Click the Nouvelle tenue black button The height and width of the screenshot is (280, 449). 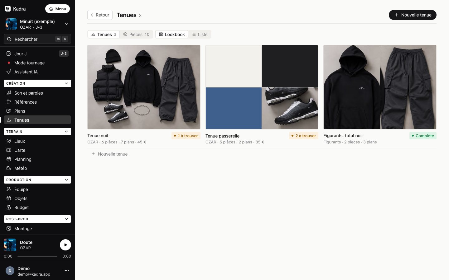[413, 15]
